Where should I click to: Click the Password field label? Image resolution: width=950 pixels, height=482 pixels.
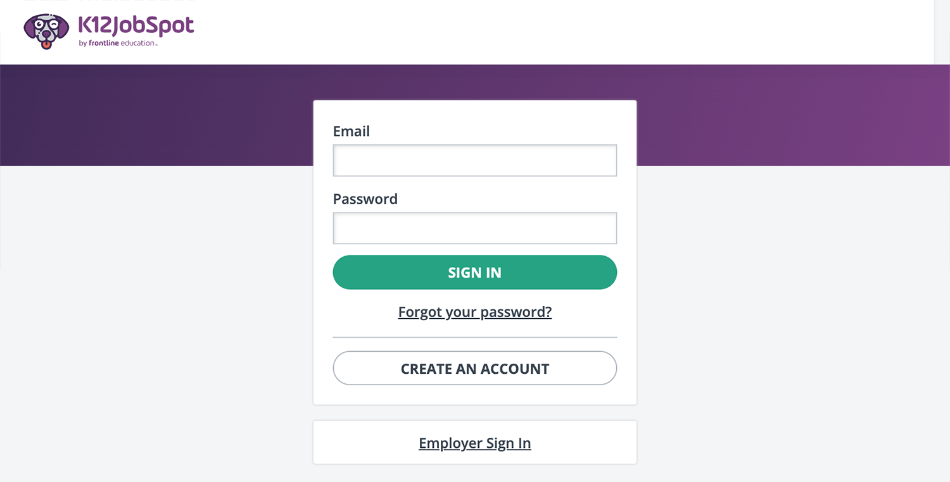[365, 199]
